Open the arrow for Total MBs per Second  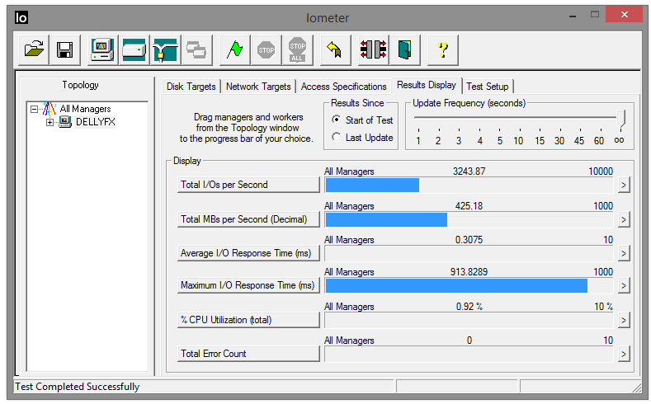623,219
